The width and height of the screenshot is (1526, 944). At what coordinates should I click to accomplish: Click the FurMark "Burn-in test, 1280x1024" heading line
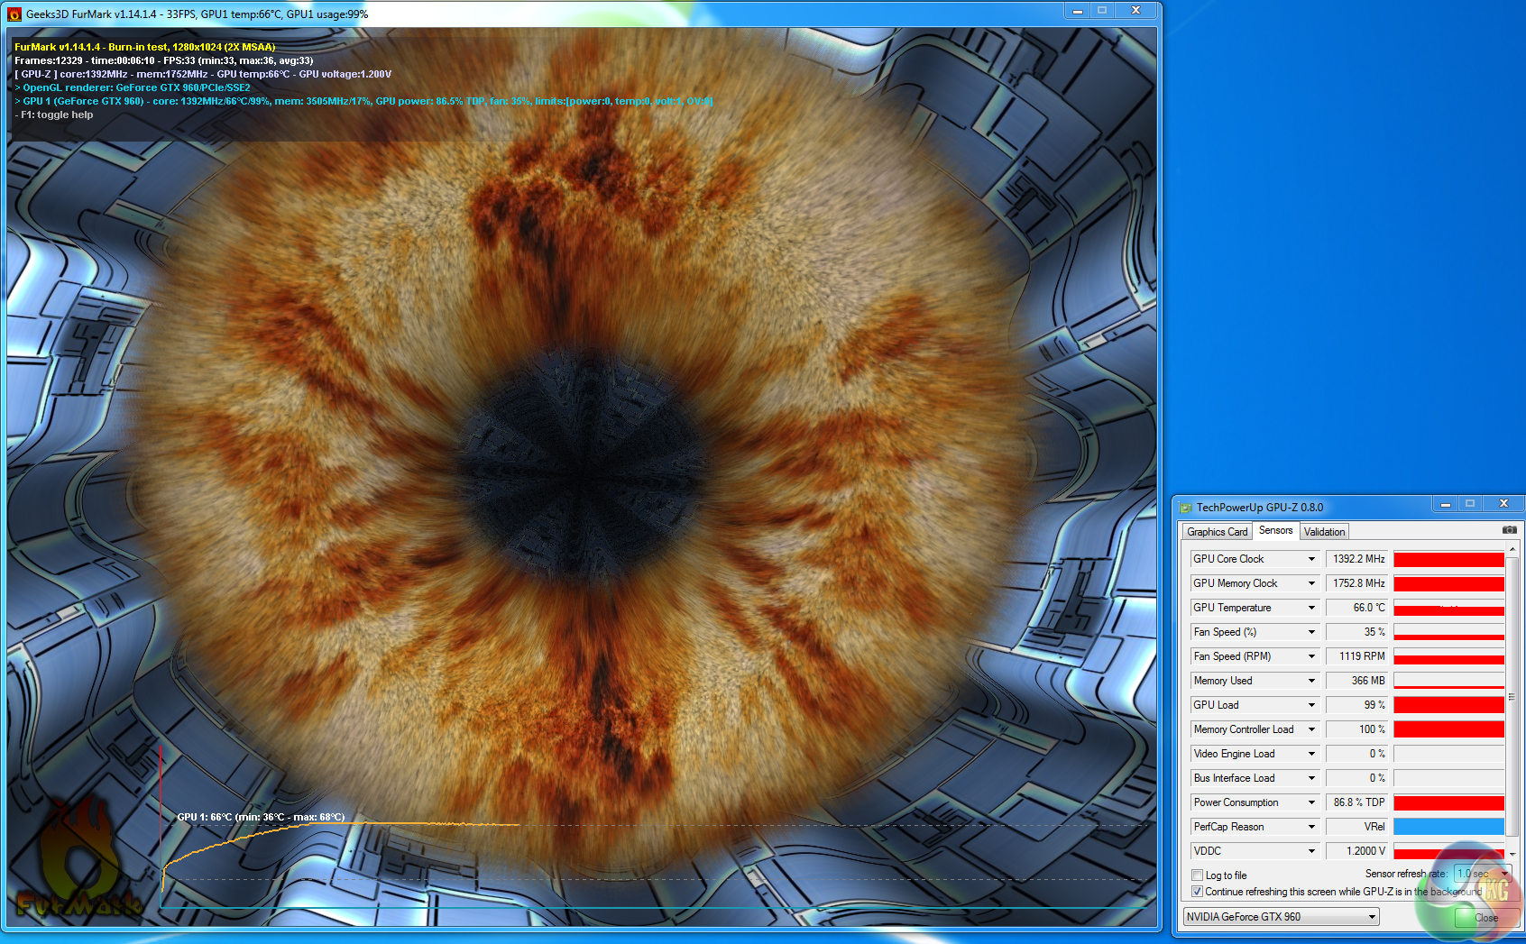145,47
